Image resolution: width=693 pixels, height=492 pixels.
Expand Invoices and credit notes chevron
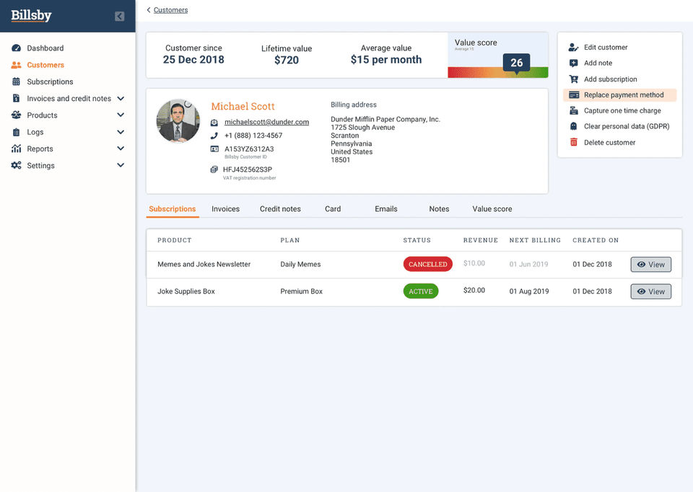coord(121,98)
